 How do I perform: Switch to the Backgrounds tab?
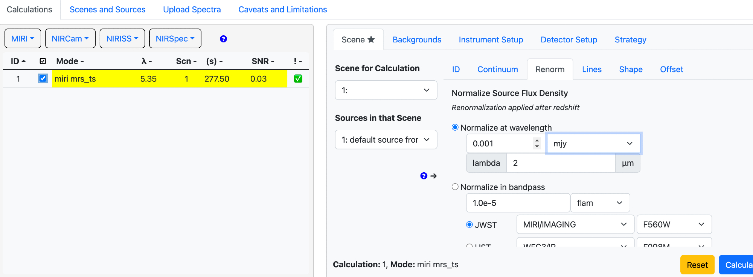[x=417, y=40]
